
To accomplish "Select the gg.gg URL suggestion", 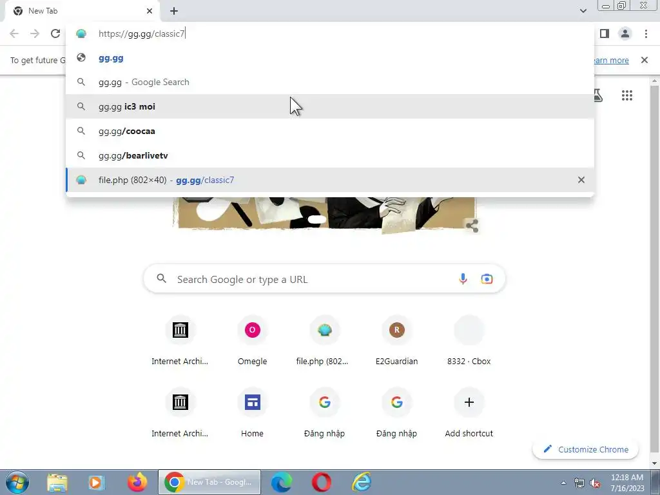I will [330, 58].
